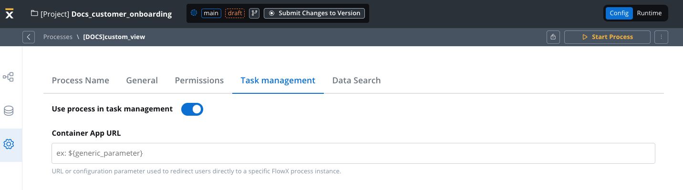Go to Processes breadcrumb link
The image size is (683, 190).
point(58,37)
